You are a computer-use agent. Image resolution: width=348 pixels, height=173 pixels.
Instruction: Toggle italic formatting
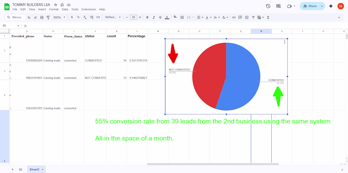[x=153, y=17]
